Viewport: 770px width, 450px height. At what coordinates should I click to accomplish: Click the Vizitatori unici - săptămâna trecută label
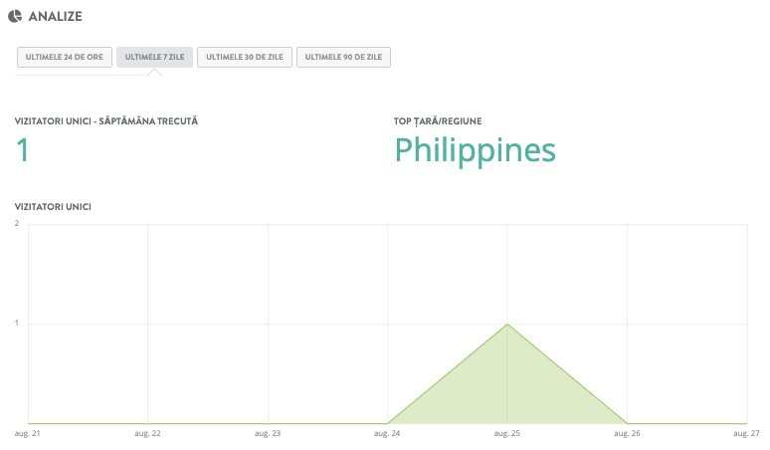point(106,120)
